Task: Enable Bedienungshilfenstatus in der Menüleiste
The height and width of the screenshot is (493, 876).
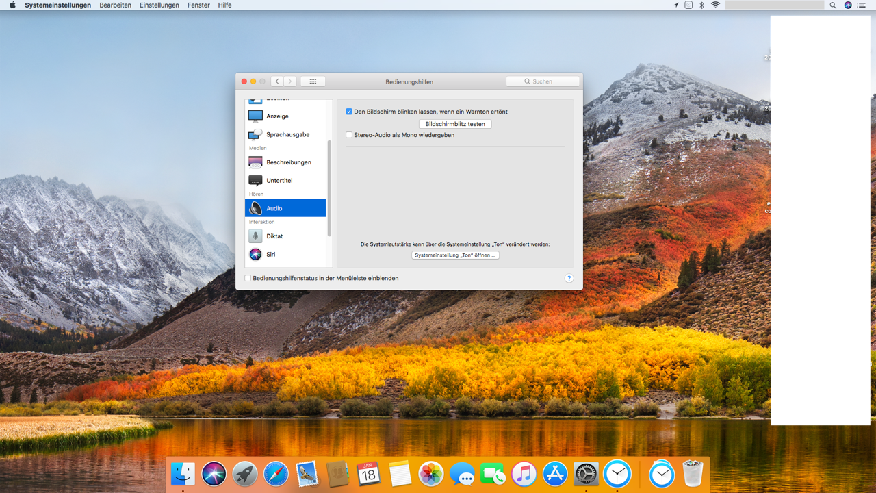Action: pos(248,278)
